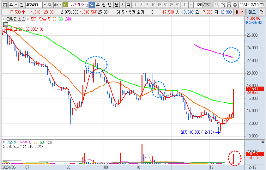Click the volume 20 average label

[x=35, y=142]
